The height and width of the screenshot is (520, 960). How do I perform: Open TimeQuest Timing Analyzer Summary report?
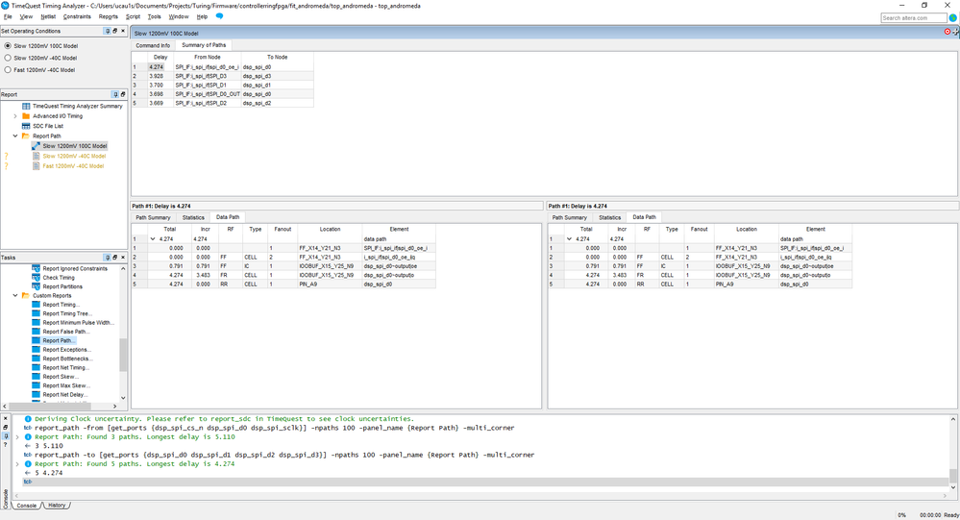pyautogui.click(x=77, y=106)
